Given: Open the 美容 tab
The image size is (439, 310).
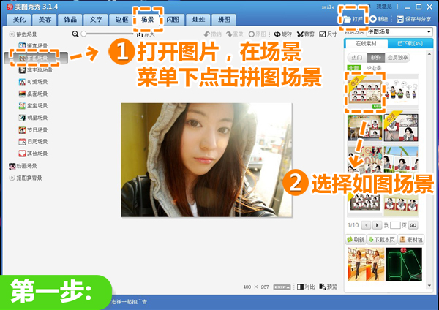Looking at the screenshot, I should pyautogui.click(x=45, y=20).
